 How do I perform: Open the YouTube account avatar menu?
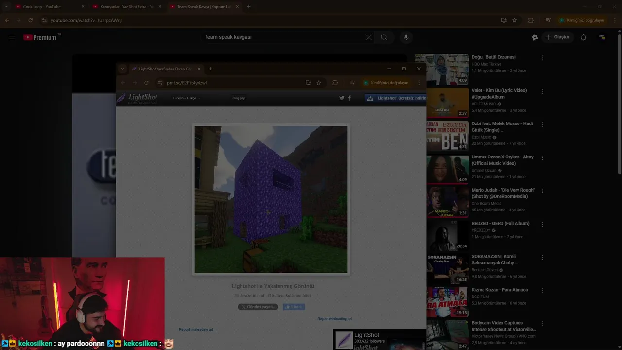602,37
